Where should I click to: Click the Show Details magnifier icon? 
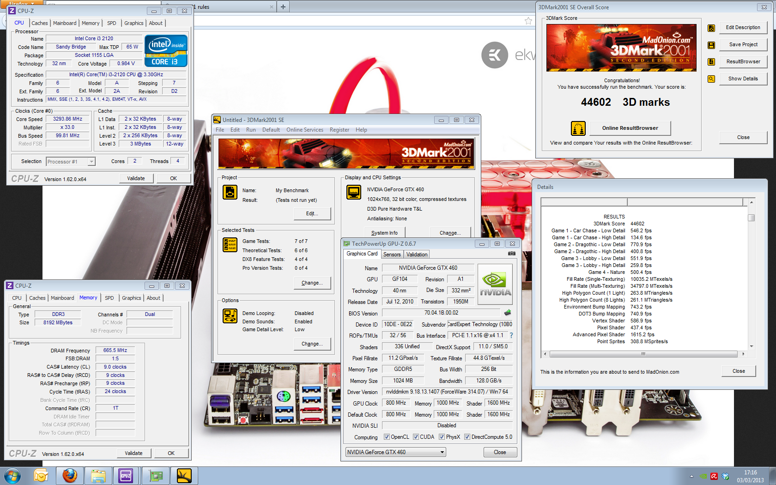coord(711,79)
